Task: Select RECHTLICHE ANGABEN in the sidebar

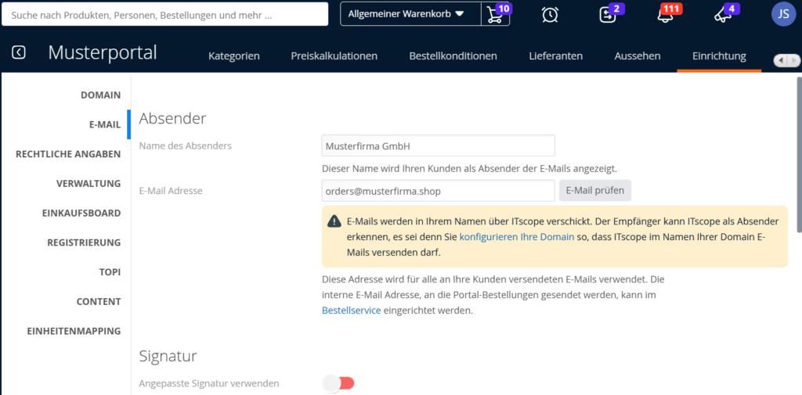Action: coord(68,154)
